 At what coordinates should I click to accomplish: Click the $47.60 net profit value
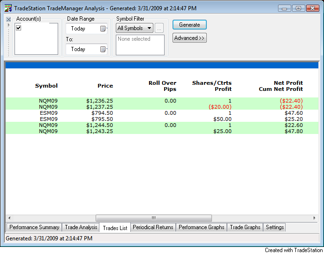pyautogui.click(x=294, y=113)
